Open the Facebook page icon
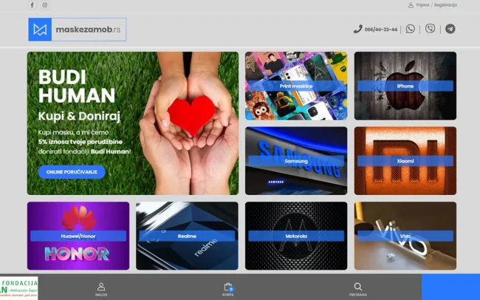 [32, 5]
